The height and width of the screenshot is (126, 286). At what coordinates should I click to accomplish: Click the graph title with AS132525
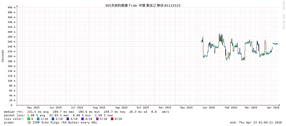[143, 5]
